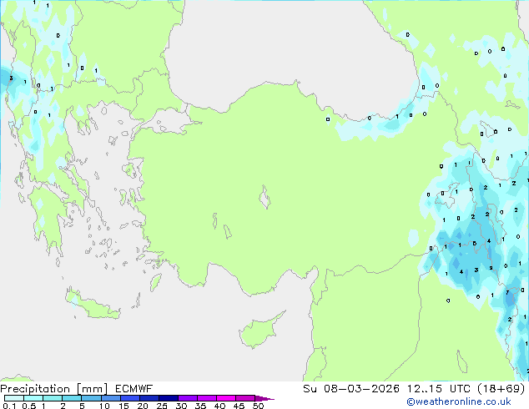This screenshot has height=409, width=529.
Task: Select the 15–20 mm blue swatch
Action: [x=130, y=398]
